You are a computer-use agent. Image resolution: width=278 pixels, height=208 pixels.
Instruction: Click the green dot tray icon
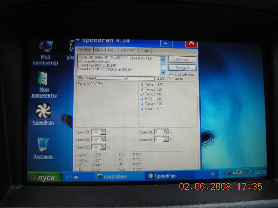tap(245, 172)
